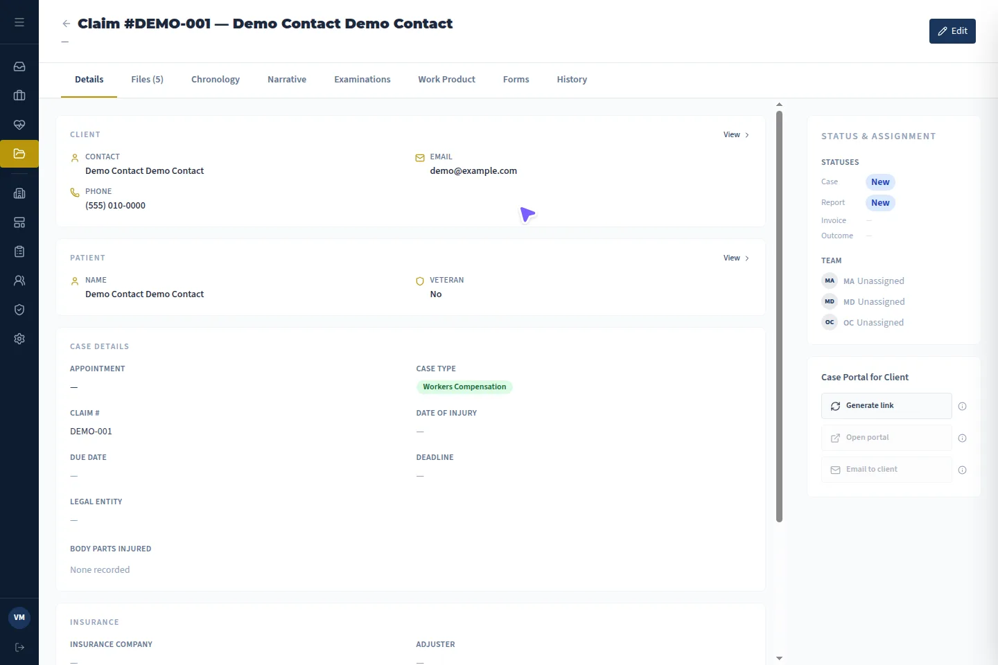
Task: Click the Email to client button
Action: tap(886, 470)
